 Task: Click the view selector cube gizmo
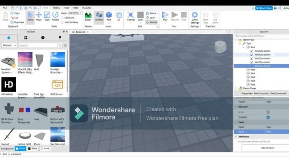click(x=220, y=47)
